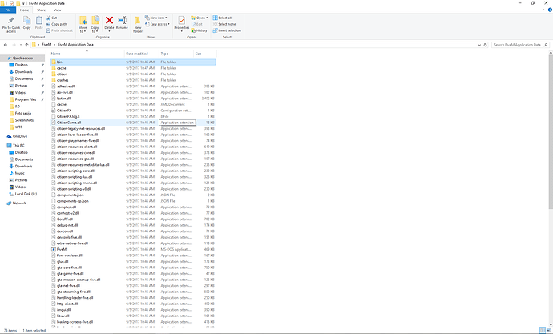This screenshot has width=553, height=334.
Task: Open recent locations dropdown arrow
Action: [21, 45]
